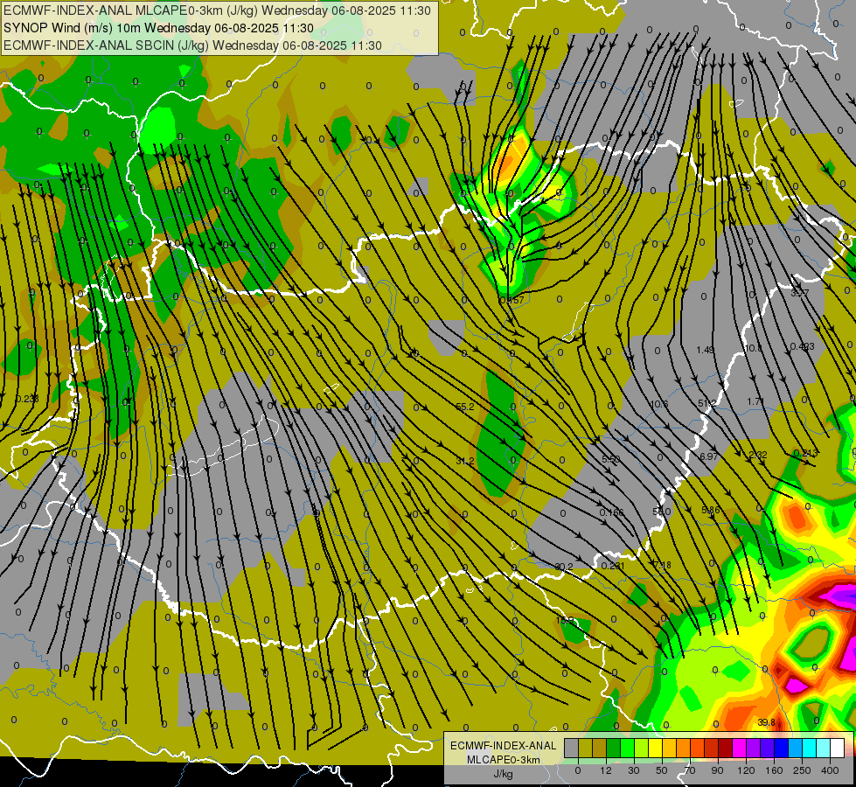Click the legend text MLCAPE0-3km
The image size is (856, 787).
tap(503, 760)
